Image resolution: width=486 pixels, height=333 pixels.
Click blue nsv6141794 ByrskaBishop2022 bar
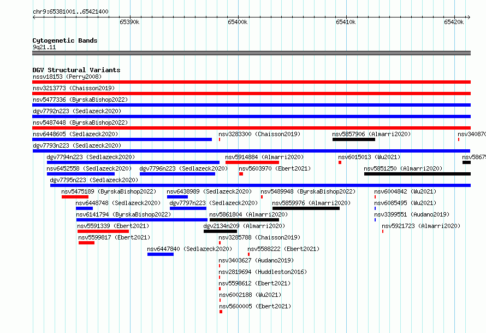[x=142, y=220]
